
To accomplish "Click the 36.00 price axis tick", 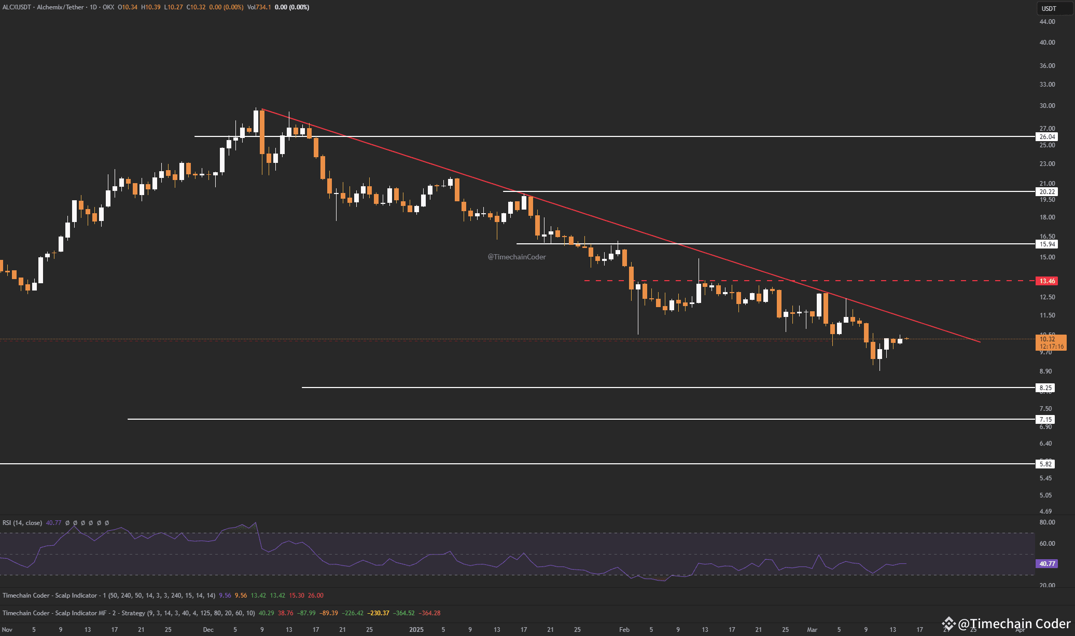I will point(1047,66).
